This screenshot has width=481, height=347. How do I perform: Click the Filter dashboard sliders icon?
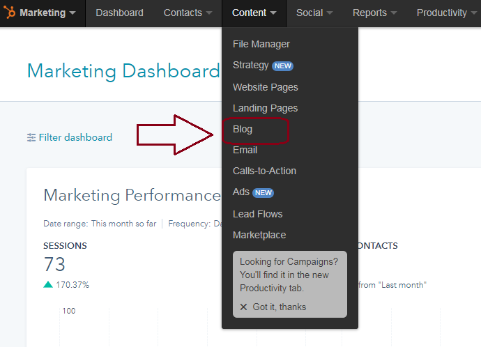tap(31, 137)
